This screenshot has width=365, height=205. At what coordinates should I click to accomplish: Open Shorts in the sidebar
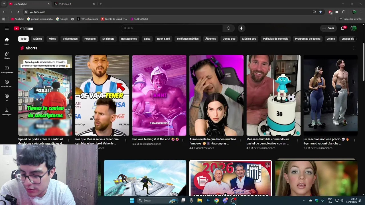point(7,55)
